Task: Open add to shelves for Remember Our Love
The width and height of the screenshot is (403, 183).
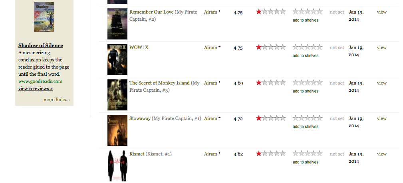Action: tap(306, 20)
